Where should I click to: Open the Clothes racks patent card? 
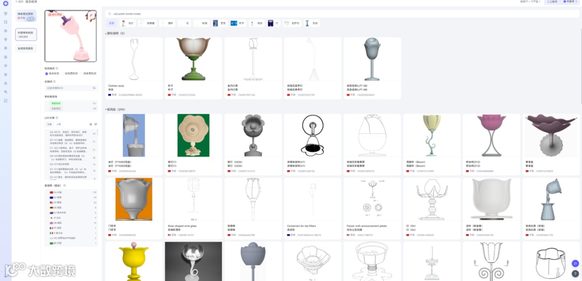134,68
